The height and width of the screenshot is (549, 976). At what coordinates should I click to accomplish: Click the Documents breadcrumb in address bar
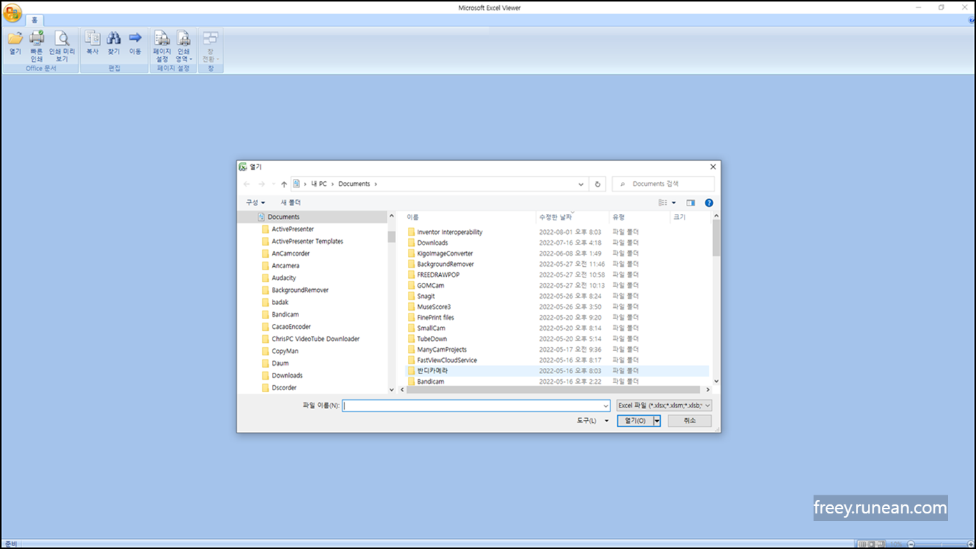(354, 184)
